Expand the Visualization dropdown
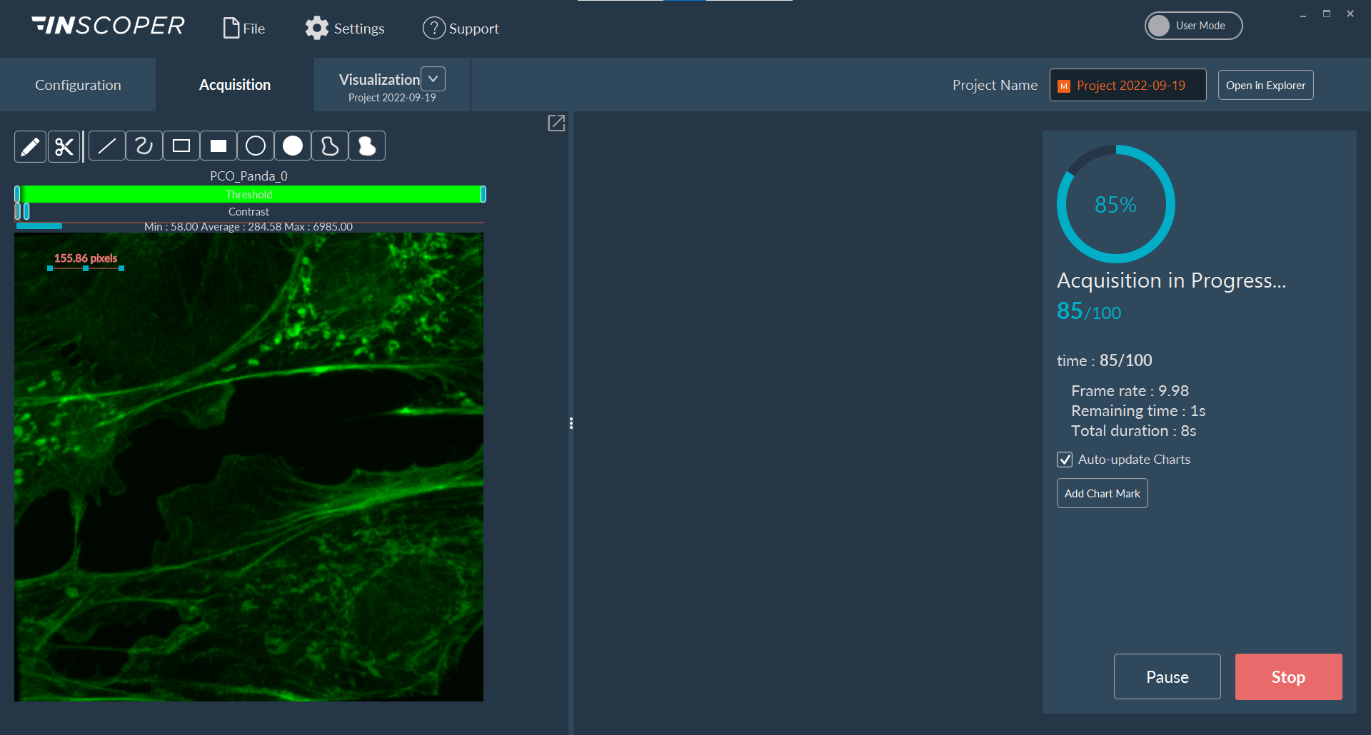Screen dimensions: 1371x735 coord(433,78)
